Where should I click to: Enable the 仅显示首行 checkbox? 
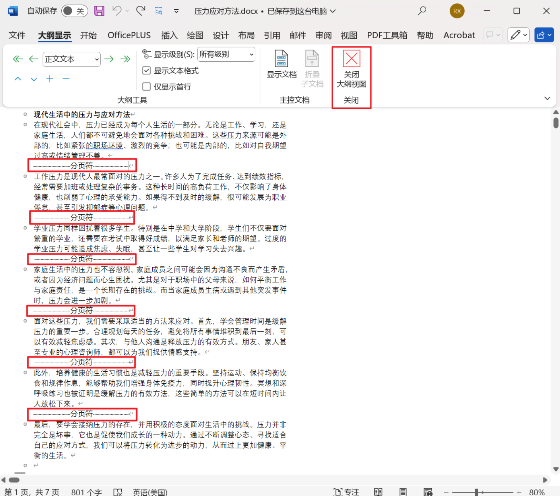click(146, 86)
